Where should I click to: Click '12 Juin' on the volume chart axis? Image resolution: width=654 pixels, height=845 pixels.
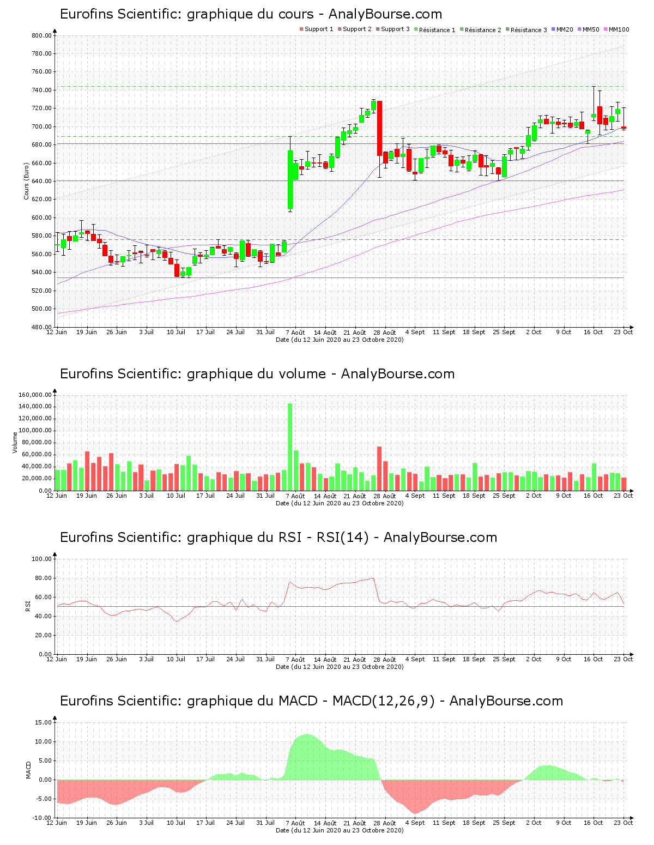coord(57,496)
